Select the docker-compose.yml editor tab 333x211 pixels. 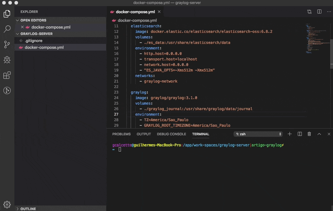135,12
